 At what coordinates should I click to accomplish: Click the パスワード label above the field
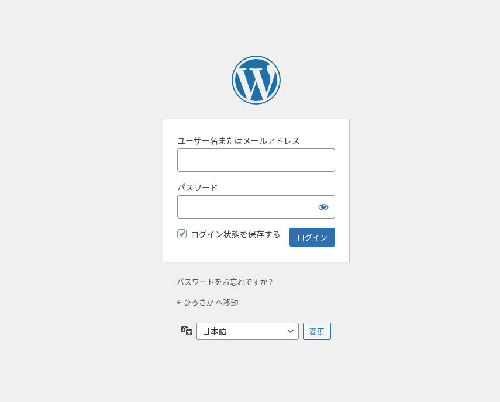click(x=197, y=188)
